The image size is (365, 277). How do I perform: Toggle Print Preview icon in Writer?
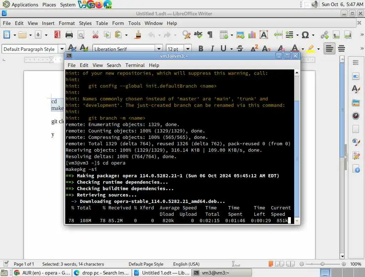pyautogui.click(x=81, y=35)
